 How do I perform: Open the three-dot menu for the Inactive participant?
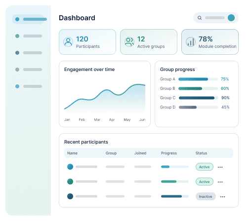point(222,197)
